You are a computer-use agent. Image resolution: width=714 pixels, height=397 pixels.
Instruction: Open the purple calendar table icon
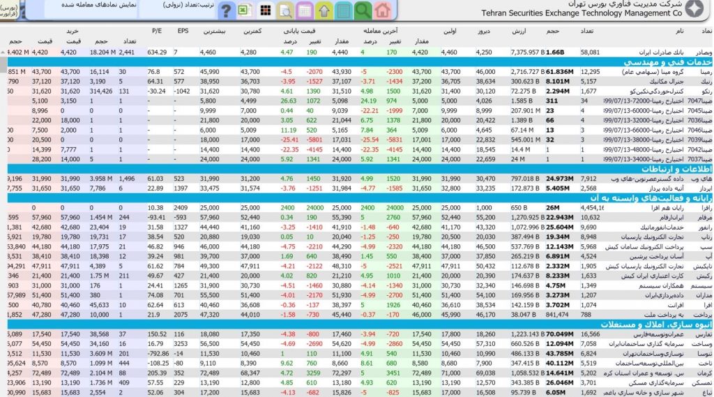[x=305, y=10]
